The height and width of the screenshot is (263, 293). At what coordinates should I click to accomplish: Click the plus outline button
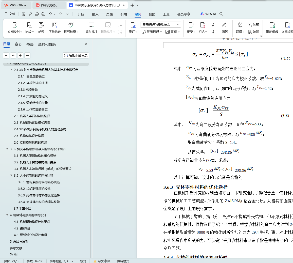click(20, 55)
